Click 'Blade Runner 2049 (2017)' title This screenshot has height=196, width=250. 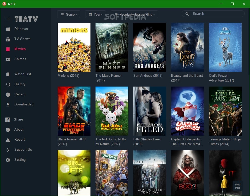pyautogui.click(x=72, y=142)
